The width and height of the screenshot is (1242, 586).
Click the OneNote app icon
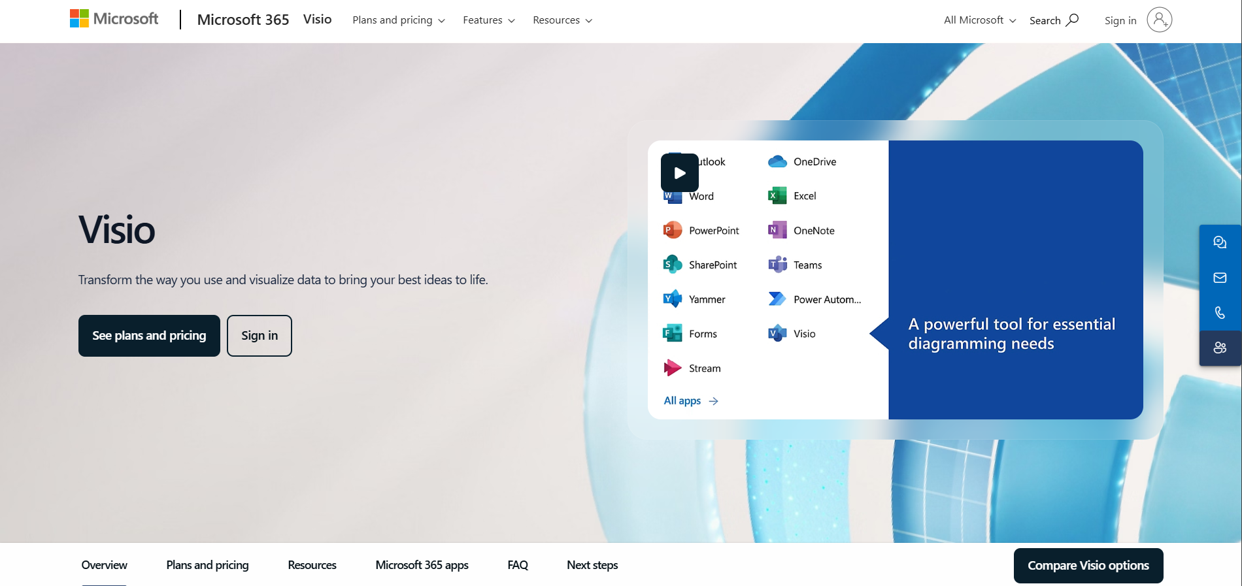coord(777,230)
